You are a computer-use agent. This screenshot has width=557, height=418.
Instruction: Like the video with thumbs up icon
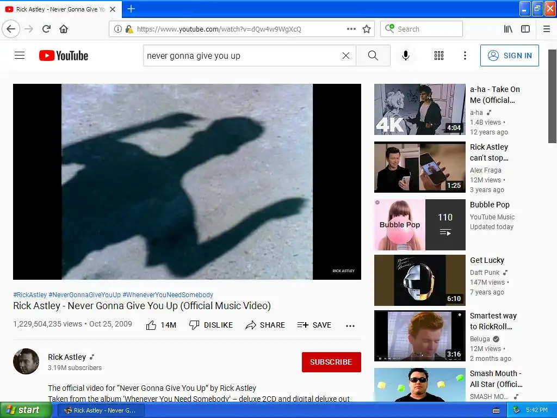coord(151,325)
